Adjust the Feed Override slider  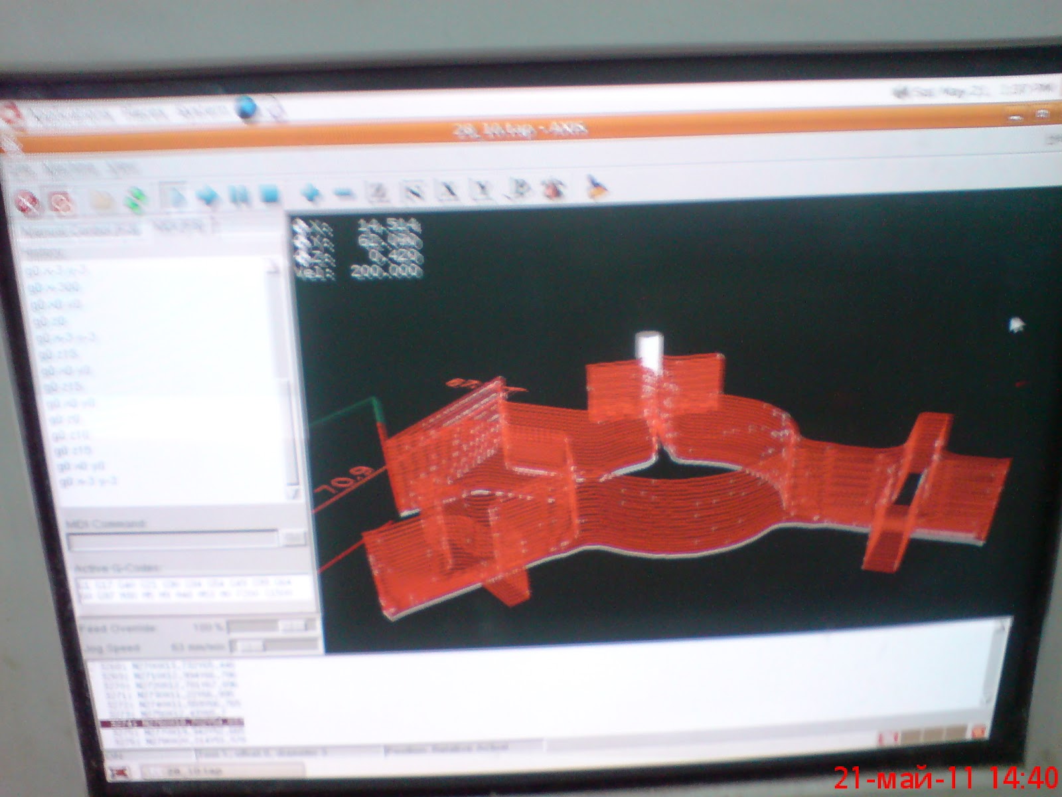click(x=273, y=626)
